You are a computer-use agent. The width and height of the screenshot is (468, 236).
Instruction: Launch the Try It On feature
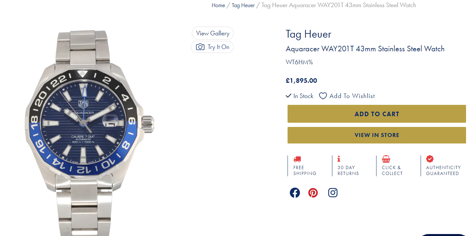pyautogui.click(x=218, y=47)
